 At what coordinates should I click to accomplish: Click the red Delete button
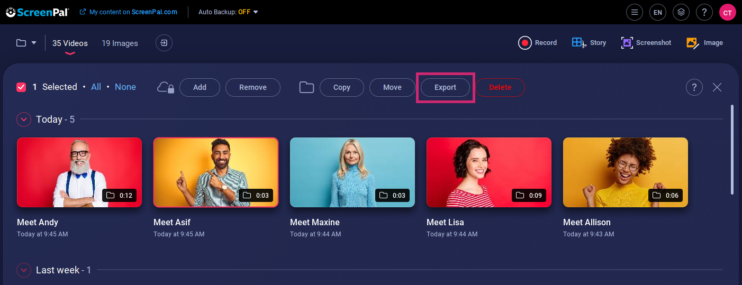[500, 87]
